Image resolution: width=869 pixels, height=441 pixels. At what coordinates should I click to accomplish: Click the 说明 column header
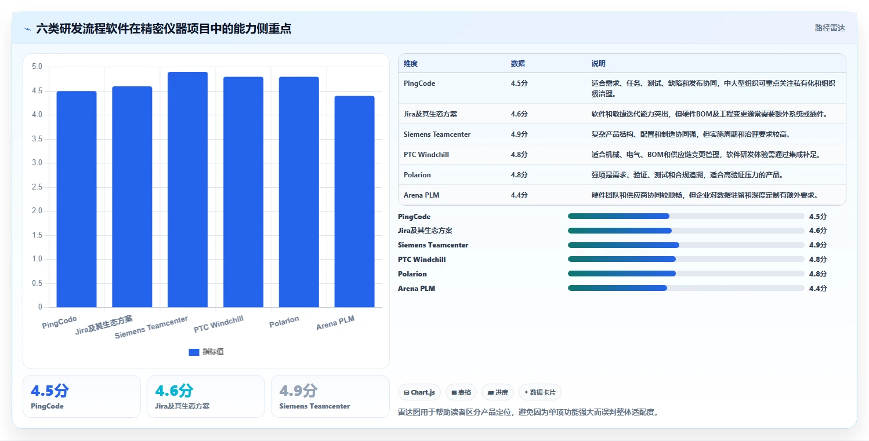[x=599, y=64]
